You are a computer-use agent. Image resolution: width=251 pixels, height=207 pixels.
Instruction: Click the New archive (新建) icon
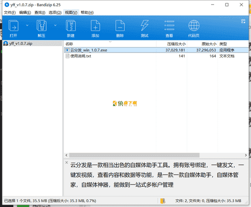71,26
